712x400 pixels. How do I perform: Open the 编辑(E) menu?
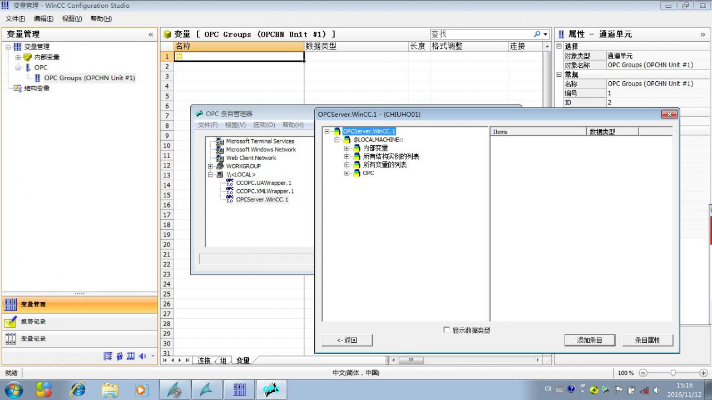(x=43, y=18)
